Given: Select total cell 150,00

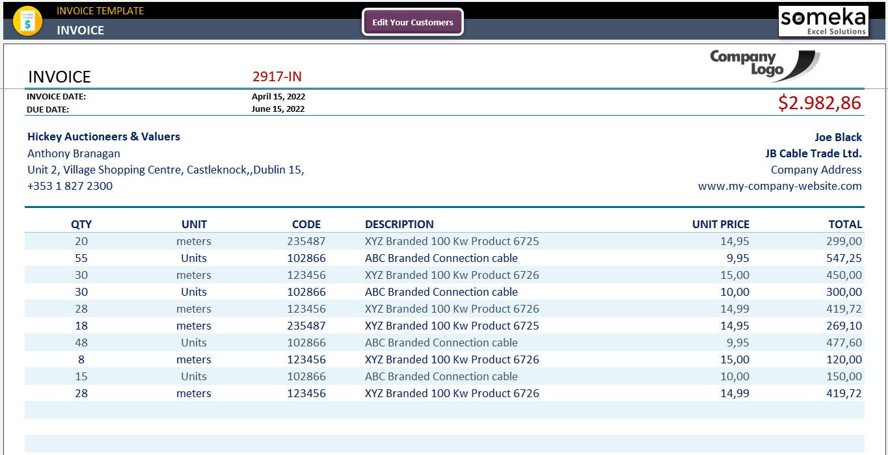Looking at the screenshot, I should pyautogui.click(x=845, y=376).
